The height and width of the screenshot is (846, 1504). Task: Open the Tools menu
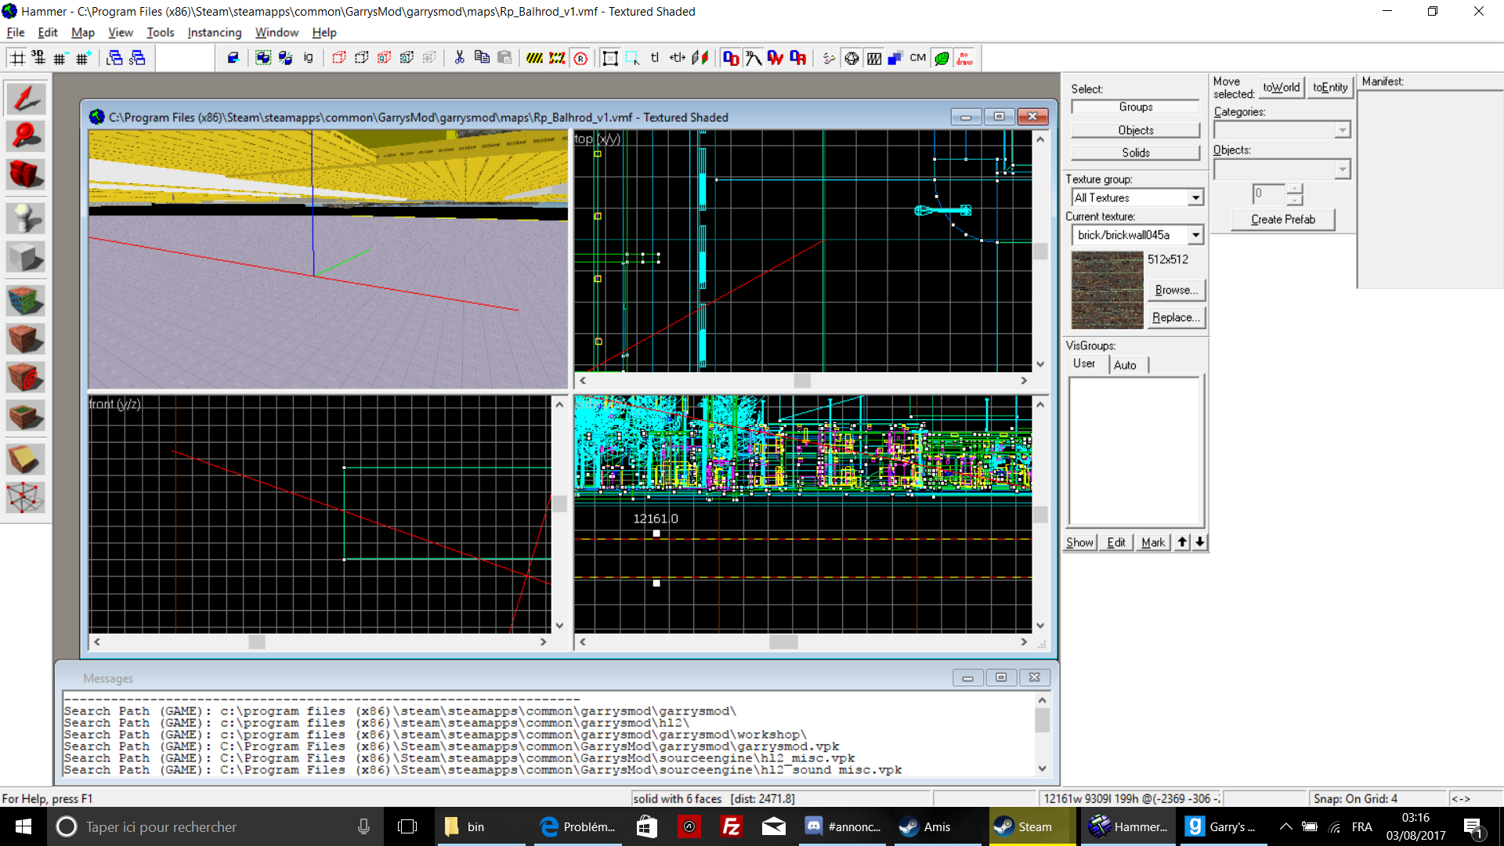[x=160, y=33]
